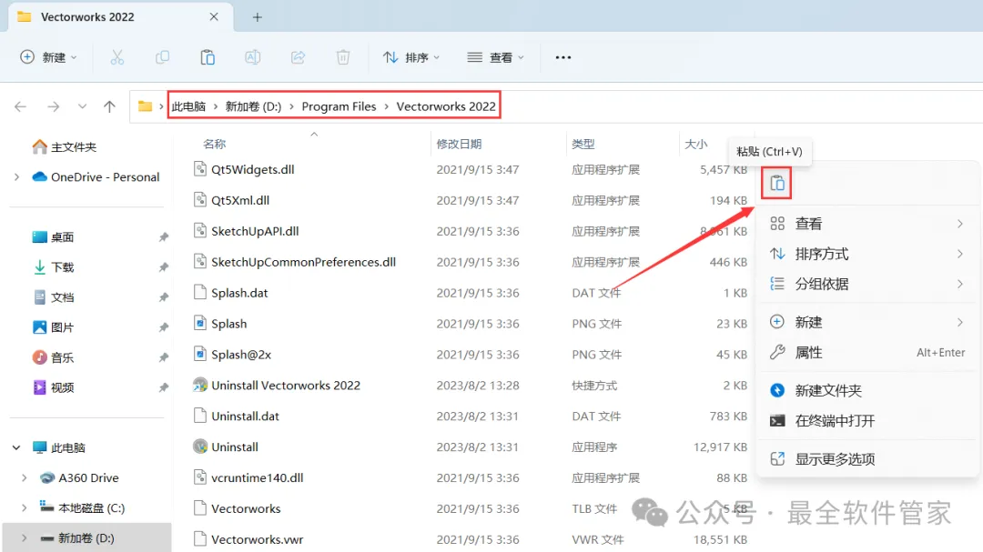Click the Cut scissors icon in toolbar
983x552 pixels.
click(x=117, y=57)
